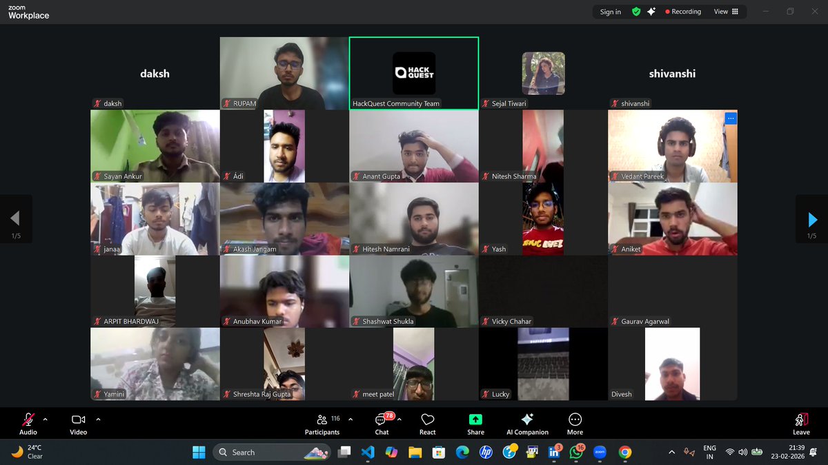The height and width of the screenshot is (465, 828).
Task: Open the green encryption shield icon
Action: pyautogui.click(x=636, y=12)
